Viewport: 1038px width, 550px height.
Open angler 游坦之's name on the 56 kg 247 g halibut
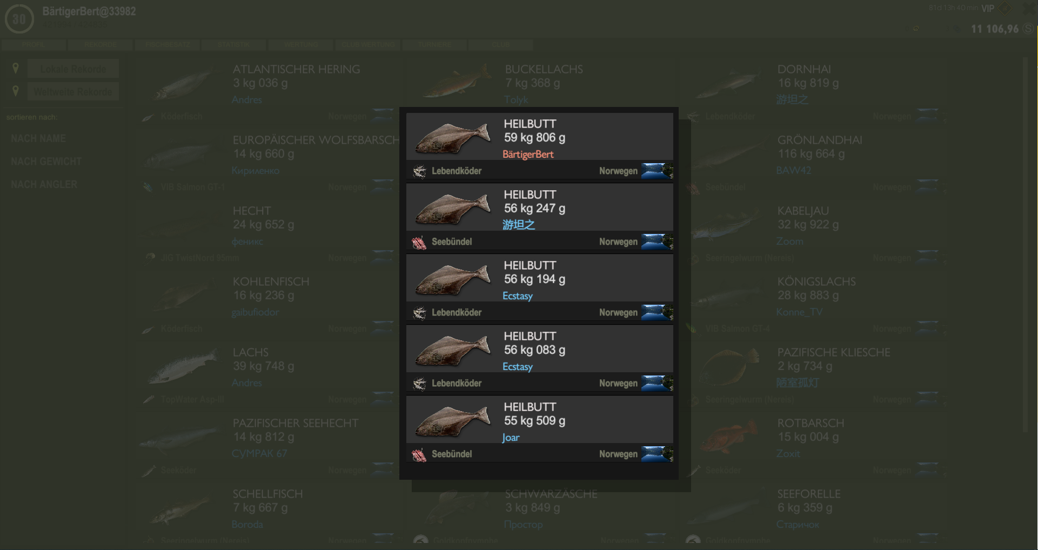519,225
